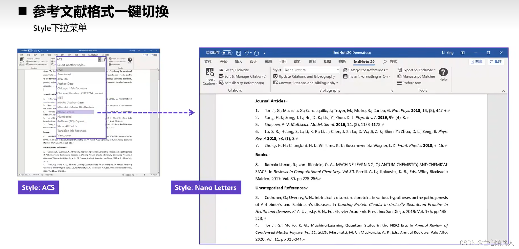This screenshot has width=519, height=249.
Task: Open Edit Library Reference(s) in right window
Action: [x=241, y=83]
